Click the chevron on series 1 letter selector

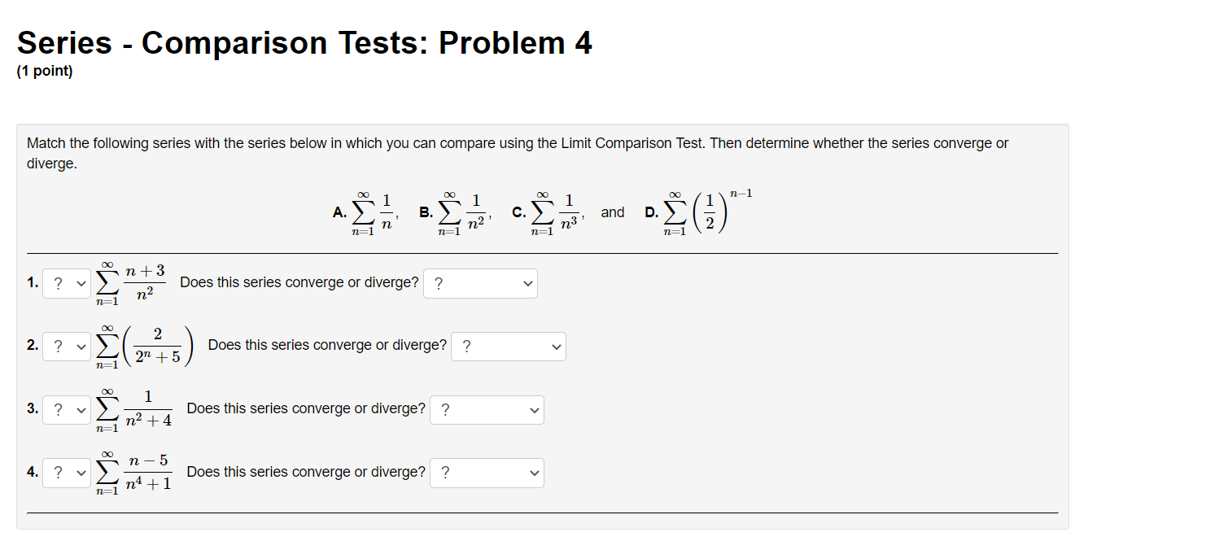coord(81,282)
